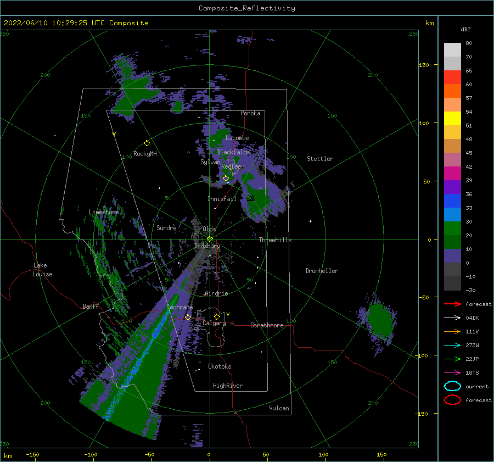Click the Calgary label
This screenshot has width=494, height=462.
tap(214, 323)
